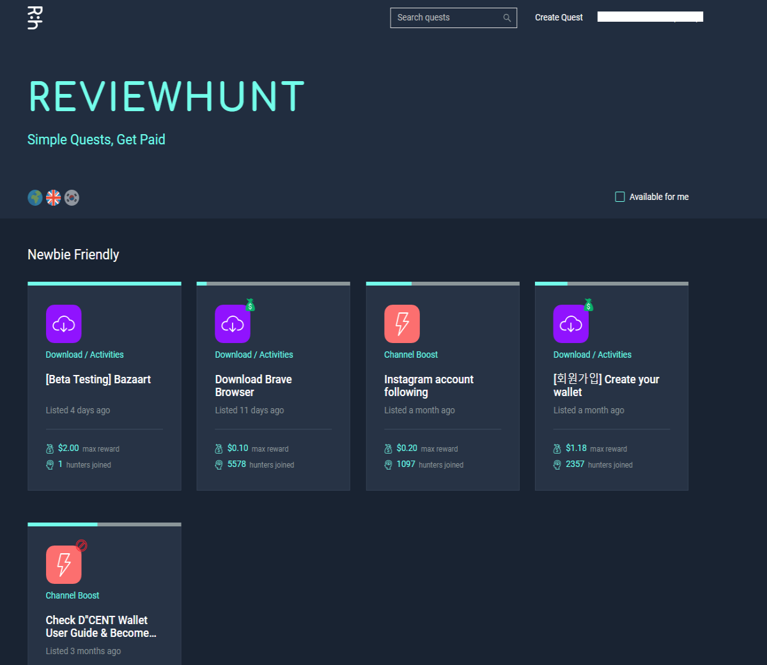Select the globe language filter icon
This screenshot has width=767, height=665.
tap(35, 198)
